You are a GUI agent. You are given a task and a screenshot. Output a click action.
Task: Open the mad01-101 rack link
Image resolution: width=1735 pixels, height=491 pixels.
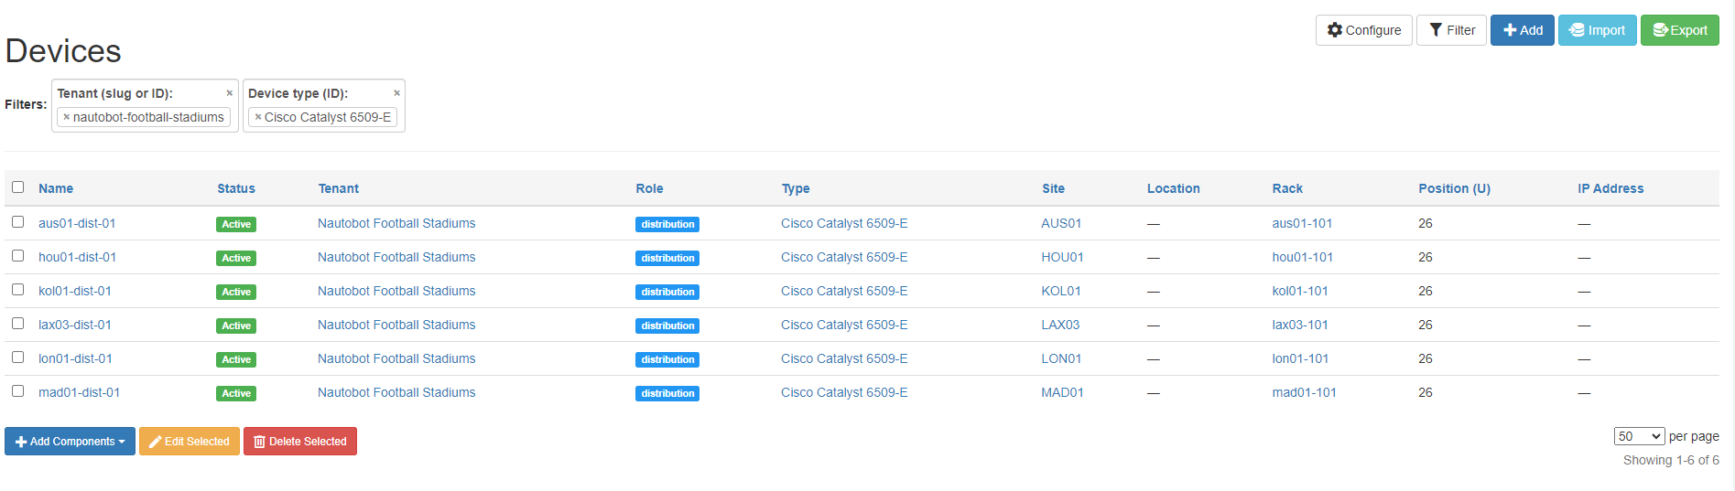1304,392
